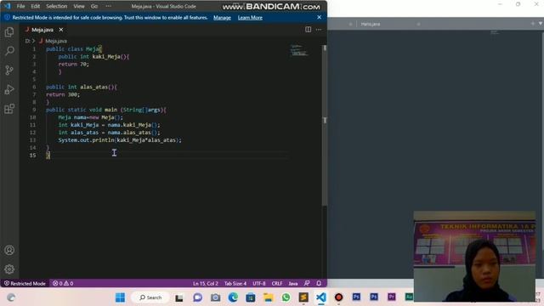Screen dimensions: 544x306
Task: Open the Extensions view
Action: pyautogui.click(x=9, y=109)
